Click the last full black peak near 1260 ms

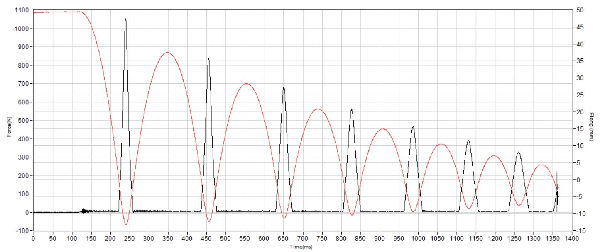pos(518,153)
